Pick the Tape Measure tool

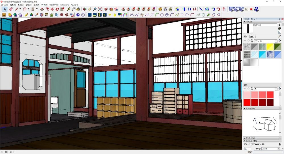pos(69,9)
